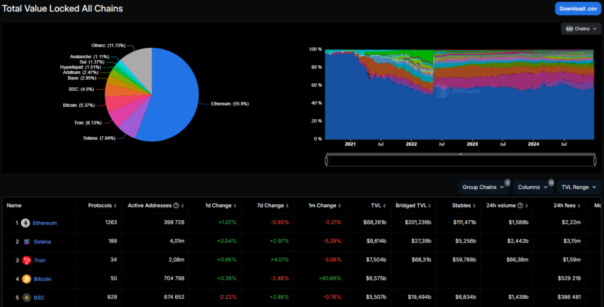Click the Ethereum chain logo icon

pyautogui.click(x=25, y=223)
